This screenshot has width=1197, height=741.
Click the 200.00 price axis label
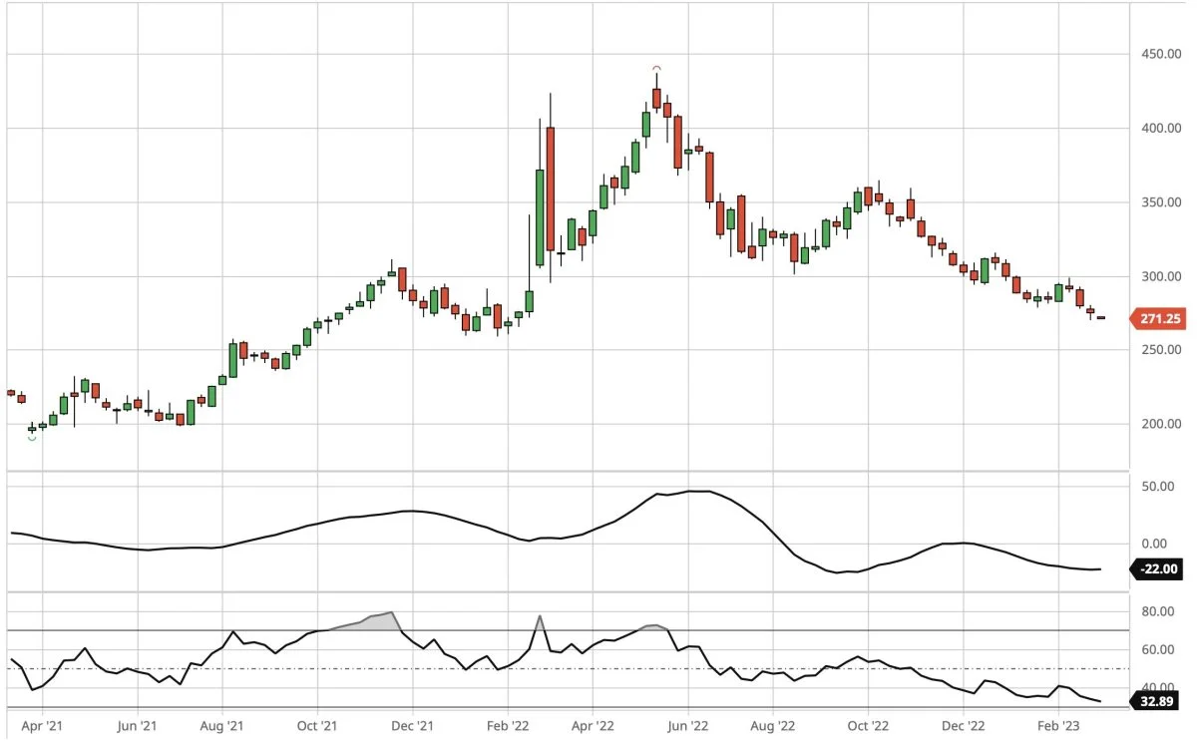[1162, 424]
